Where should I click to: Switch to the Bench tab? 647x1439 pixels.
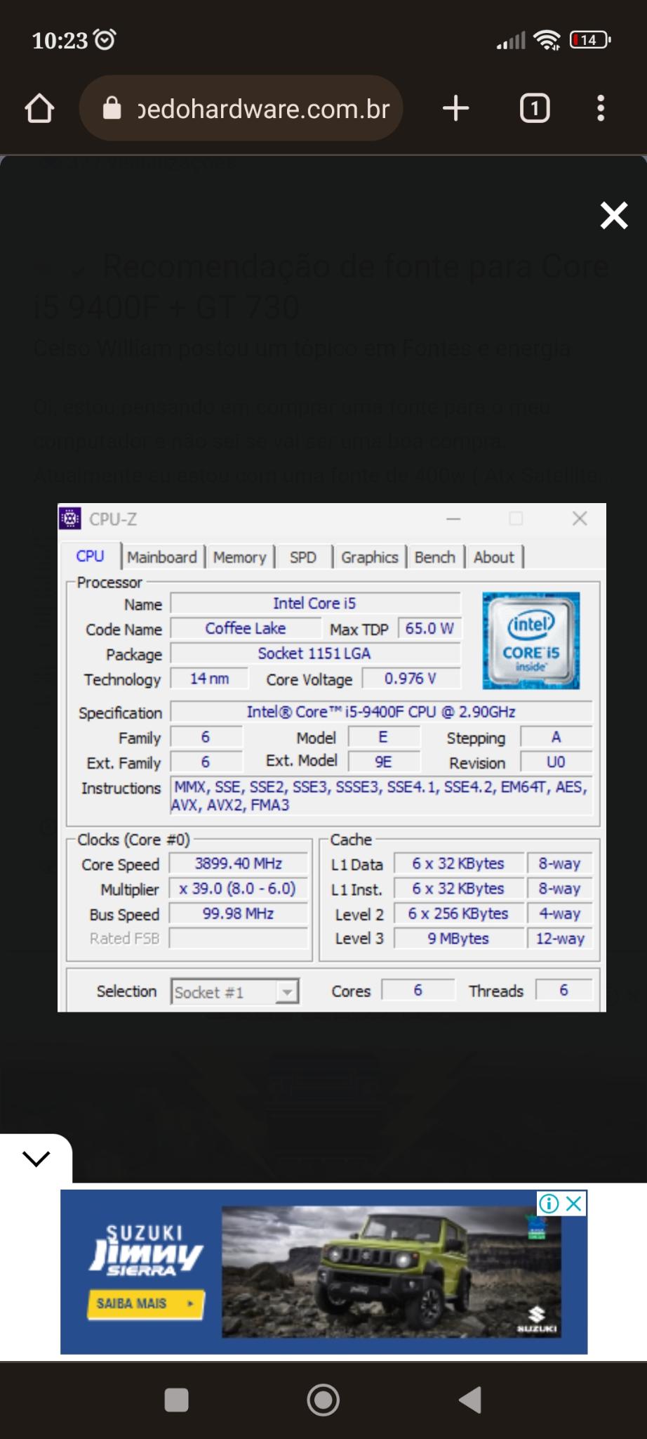click(x=435, y=557)
